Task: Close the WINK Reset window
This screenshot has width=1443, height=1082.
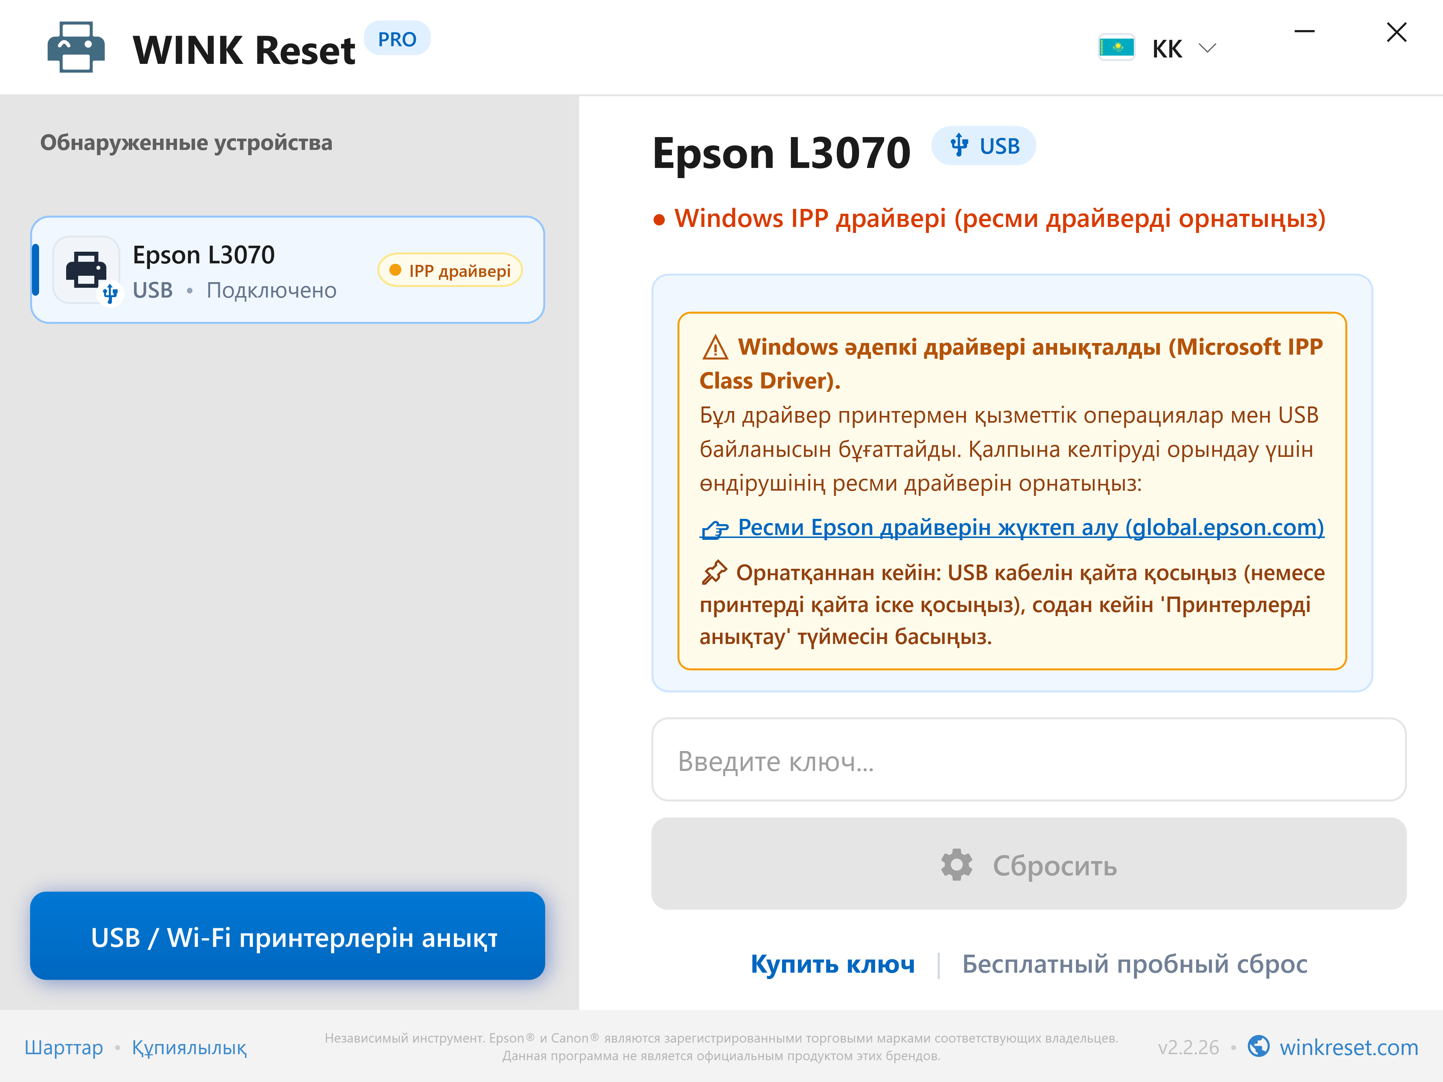Action: [x=1396, y=32]
